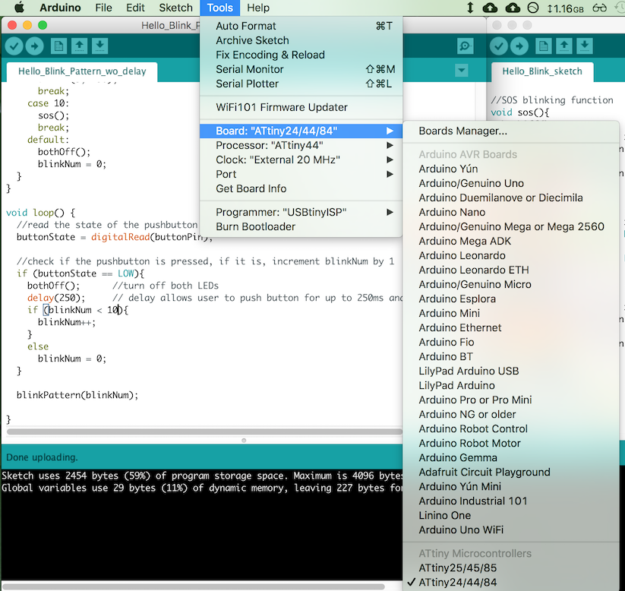Choose LilyPad Arduino USB board
This screenshot has width=625, height=591.
(511, 371)
